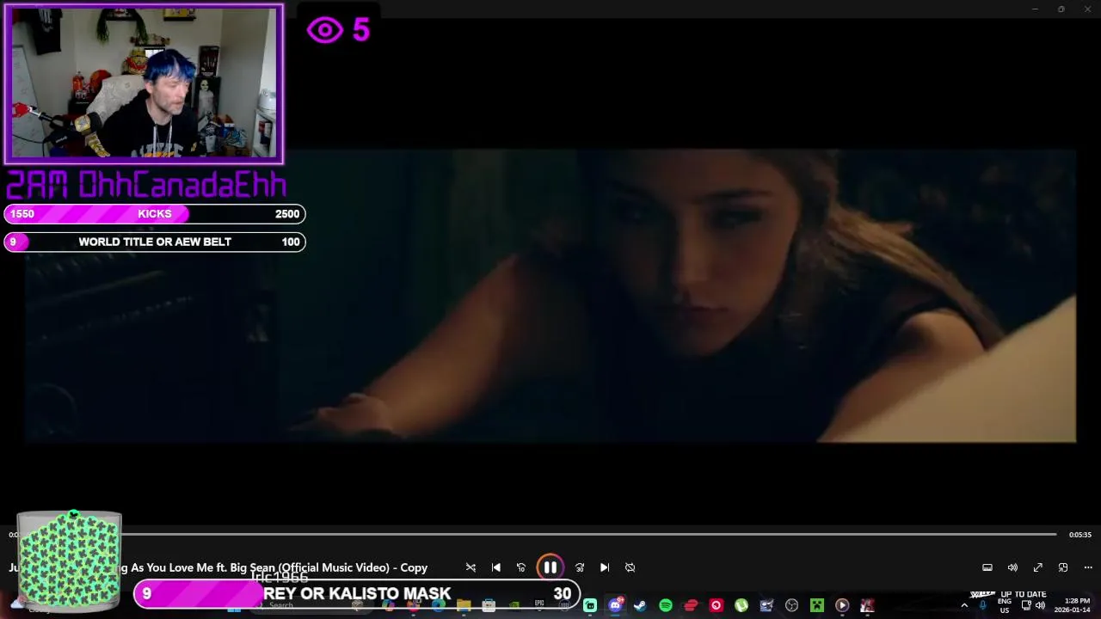Screen dimensions: 1101x619
Task: Switch the ENG US input language
Action: point(1005,605)
